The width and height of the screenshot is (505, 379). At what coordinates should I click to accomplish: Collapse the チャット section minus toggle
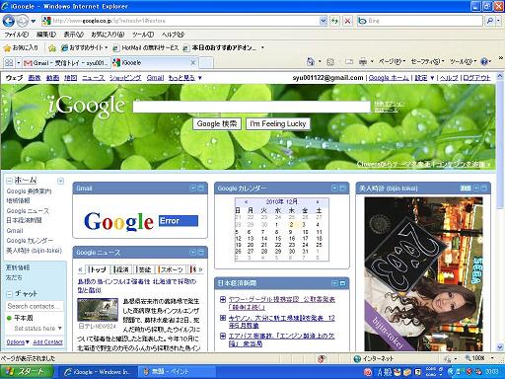tap(9, 294)
